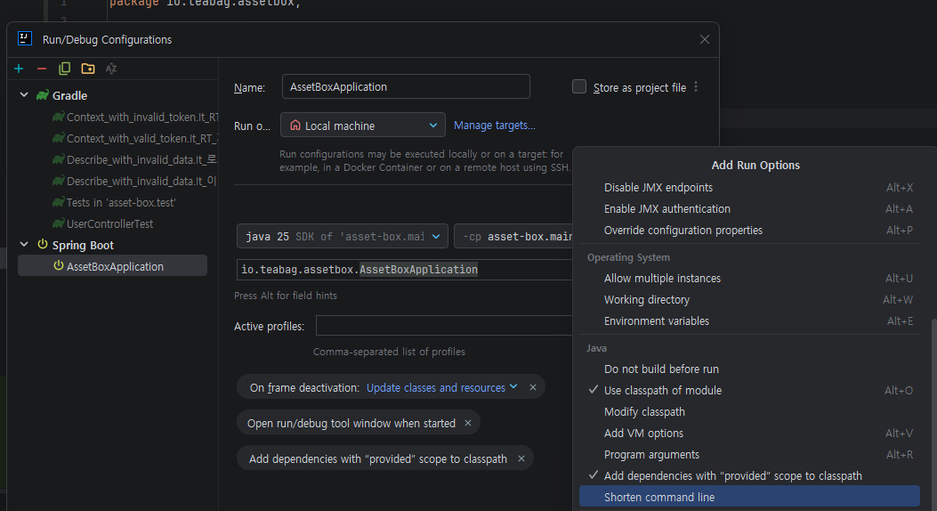This screenshot has width=937, height=511.
Task: Open Update classes and resources dropdown
Action: (441, 388)
